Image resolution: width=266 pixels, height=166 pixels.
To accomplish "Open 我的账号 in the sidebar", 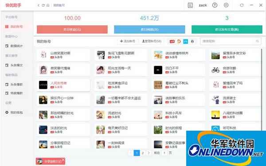I will click(17, 26).
